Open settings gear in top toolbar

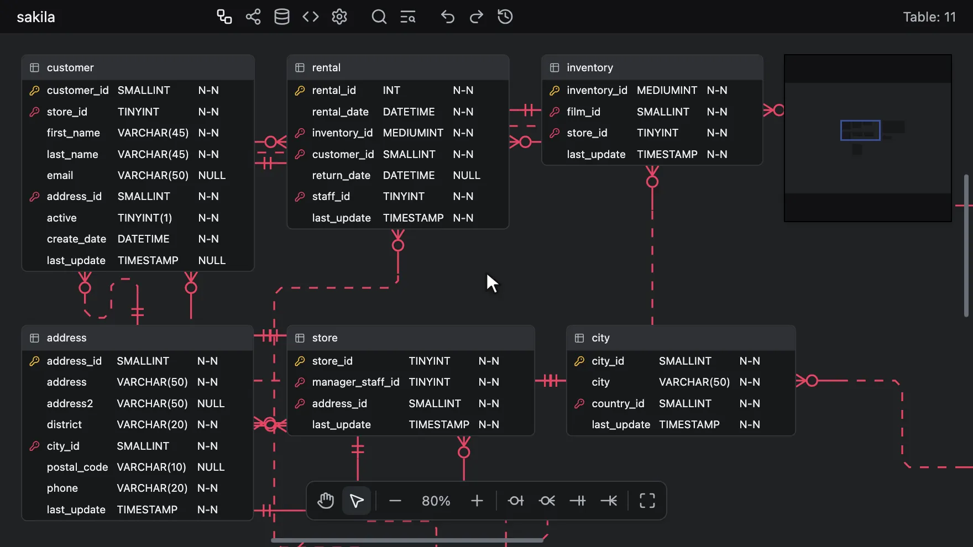pyautogui.click(x=339, y=17)
